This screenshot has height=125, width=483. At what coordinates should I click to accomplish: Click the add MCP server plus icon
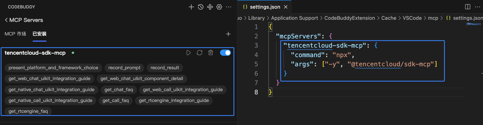[x=228, y=34]
